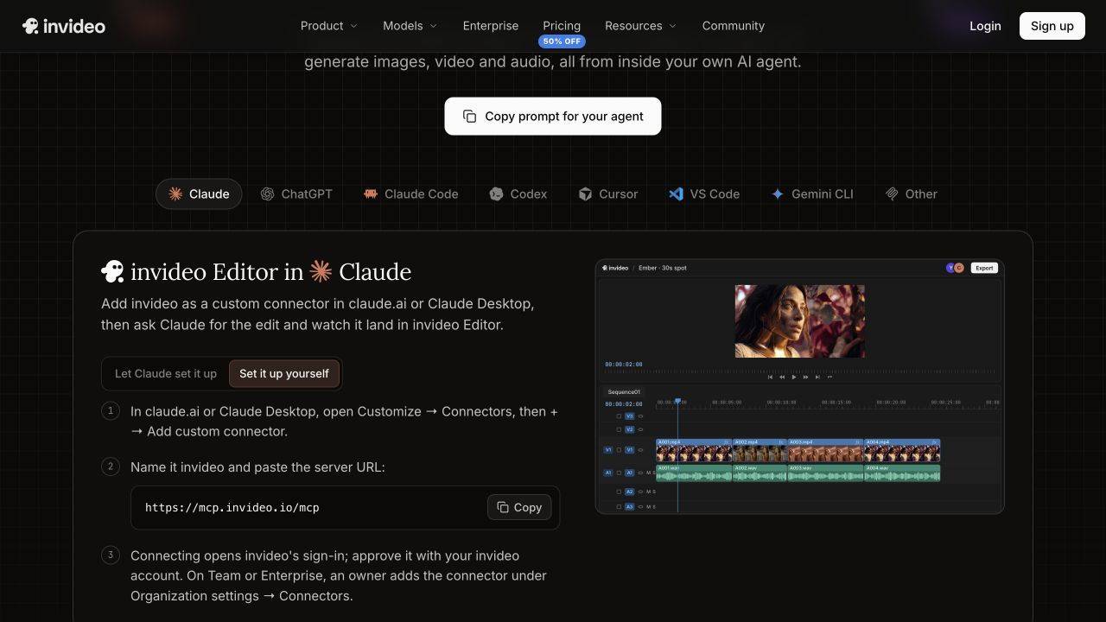Click the play icon in the editor preview
The width and height of the screenshot is (1106, 622).
pyautogui.click(x=794, y=378)
